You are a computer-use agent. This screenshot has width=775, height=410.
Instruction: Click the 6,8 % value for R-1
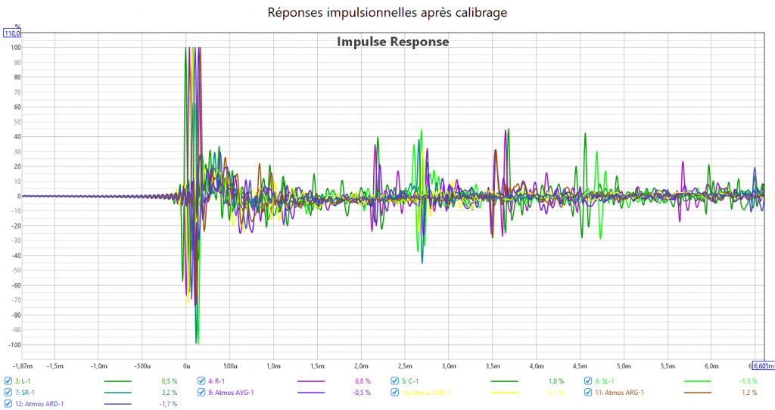[363, 381]
